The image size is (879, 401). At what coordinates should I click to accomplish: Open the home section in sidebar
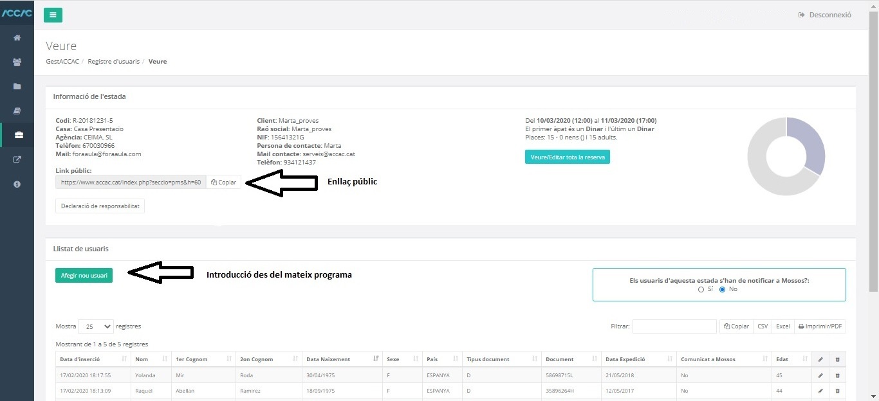(x=17, y=38)
